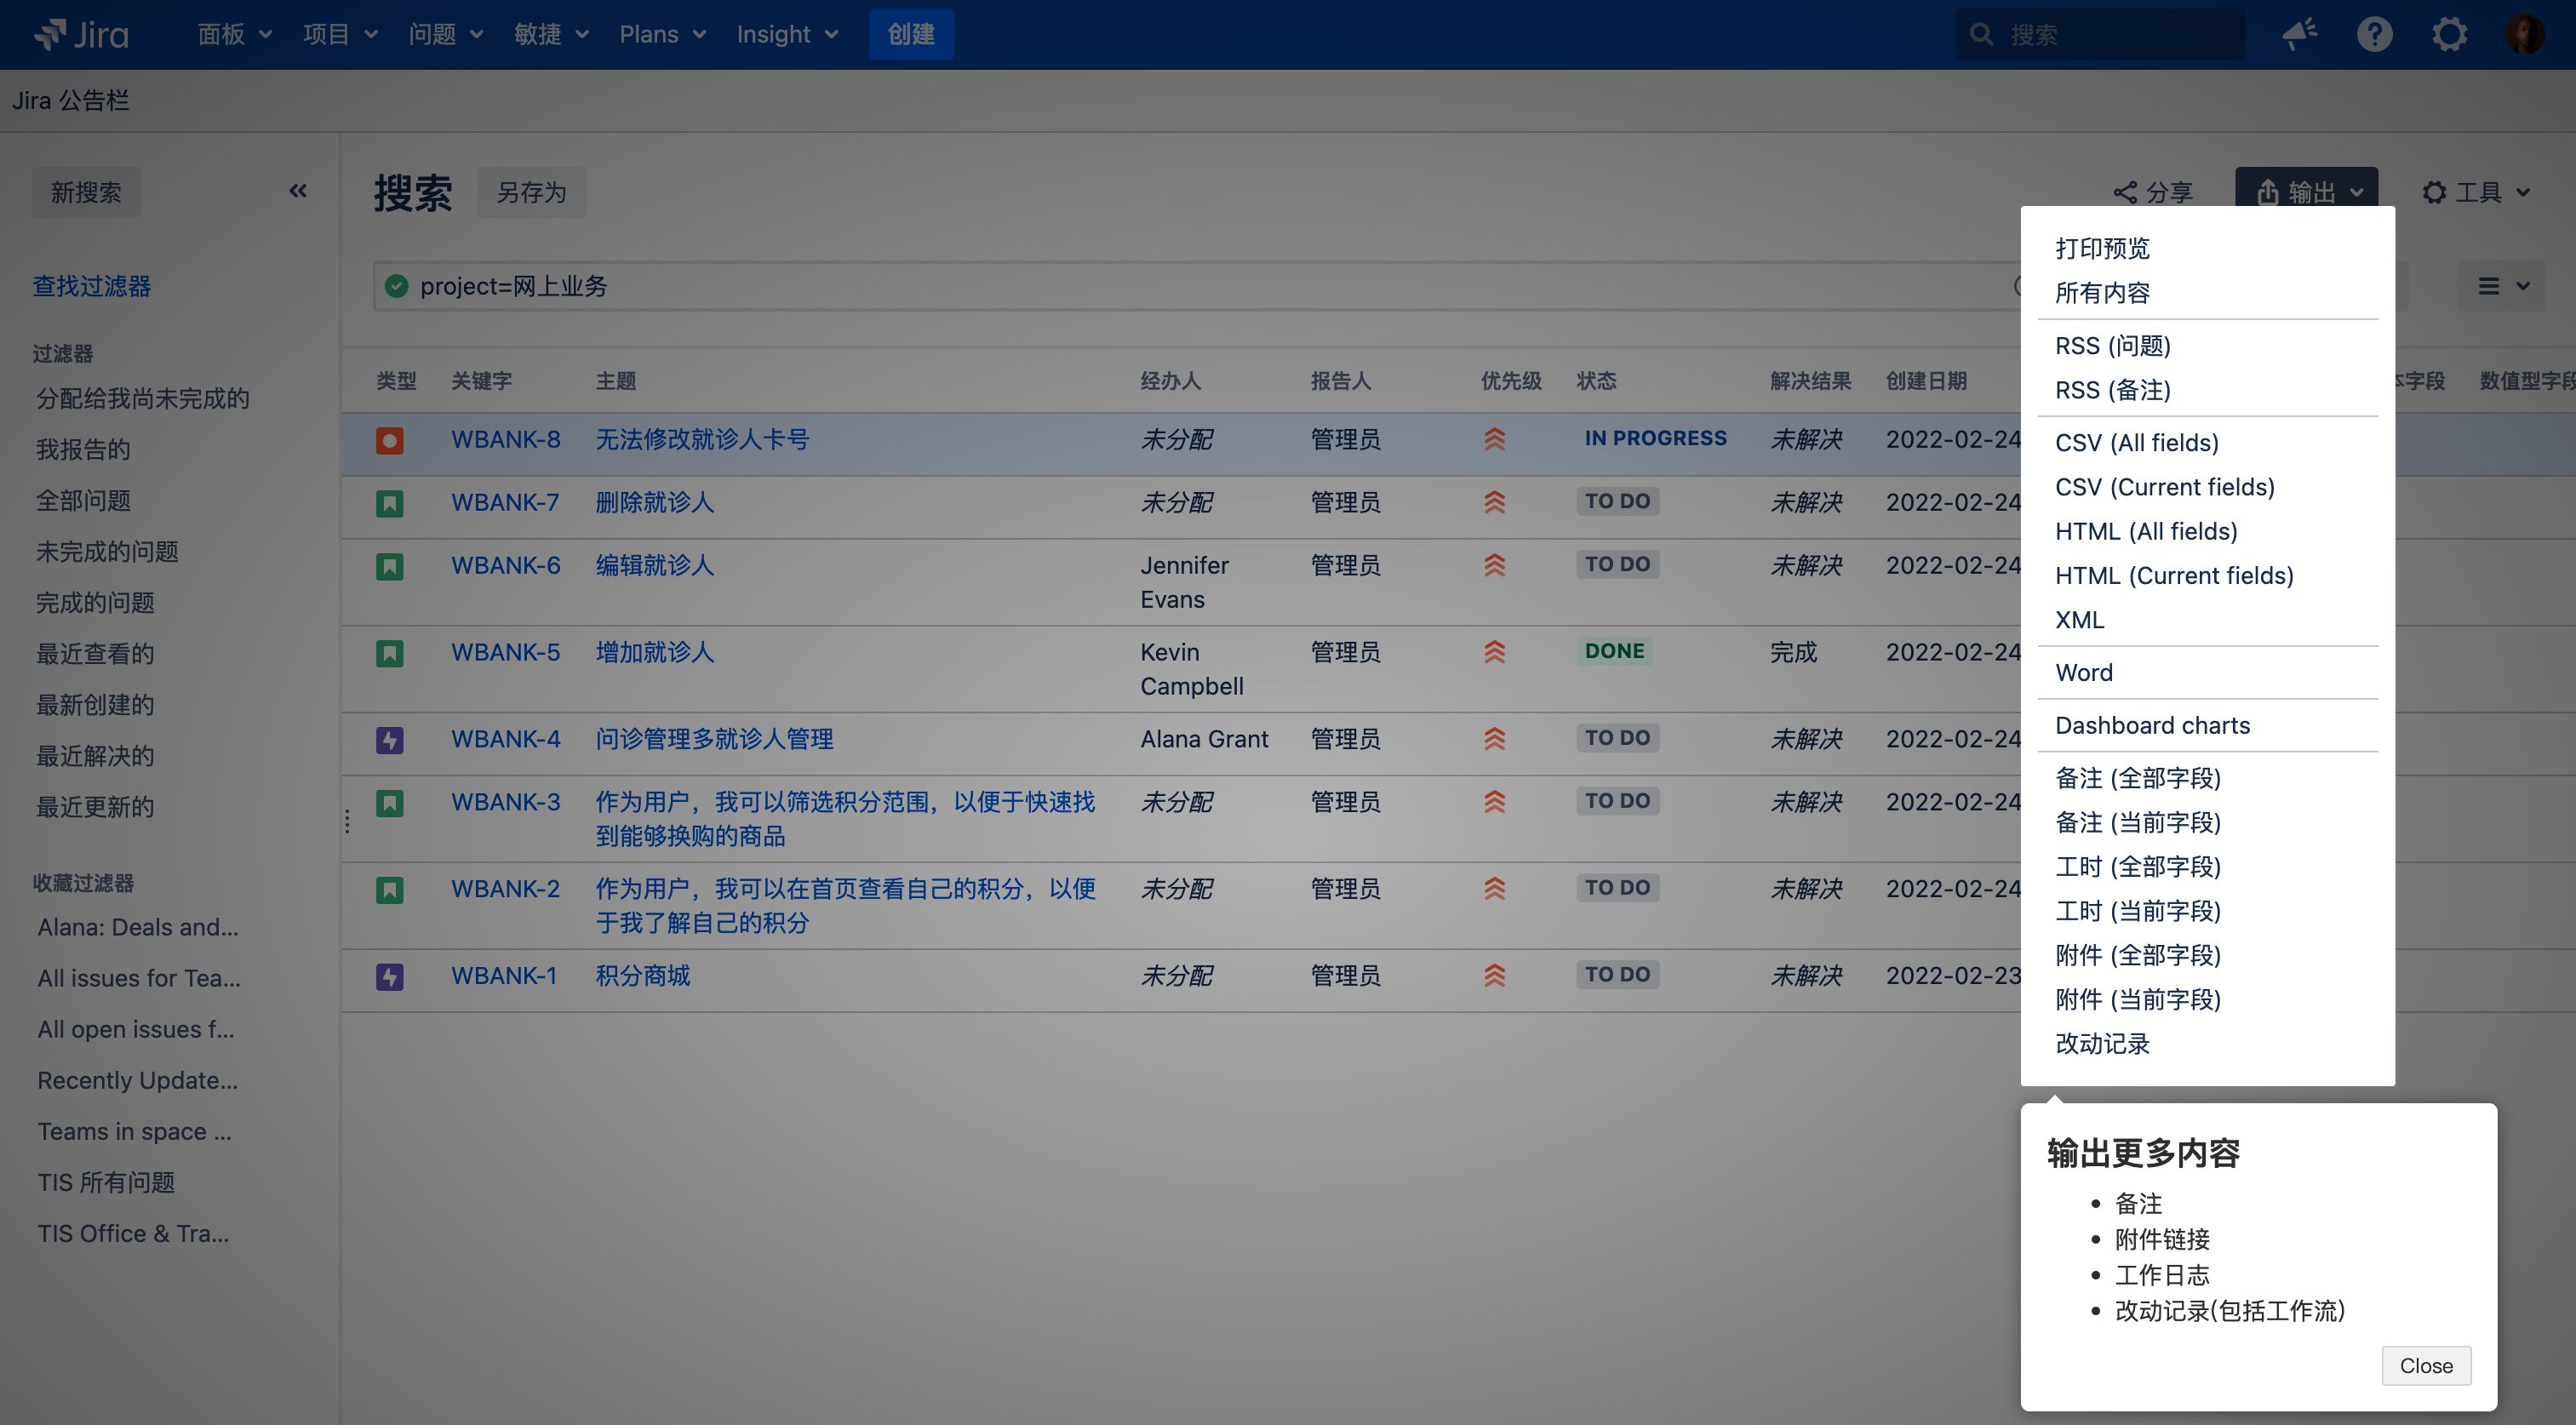Click the help question mark icon
Viewport: 2576px width, 1425px height.
pos(2374,34)
